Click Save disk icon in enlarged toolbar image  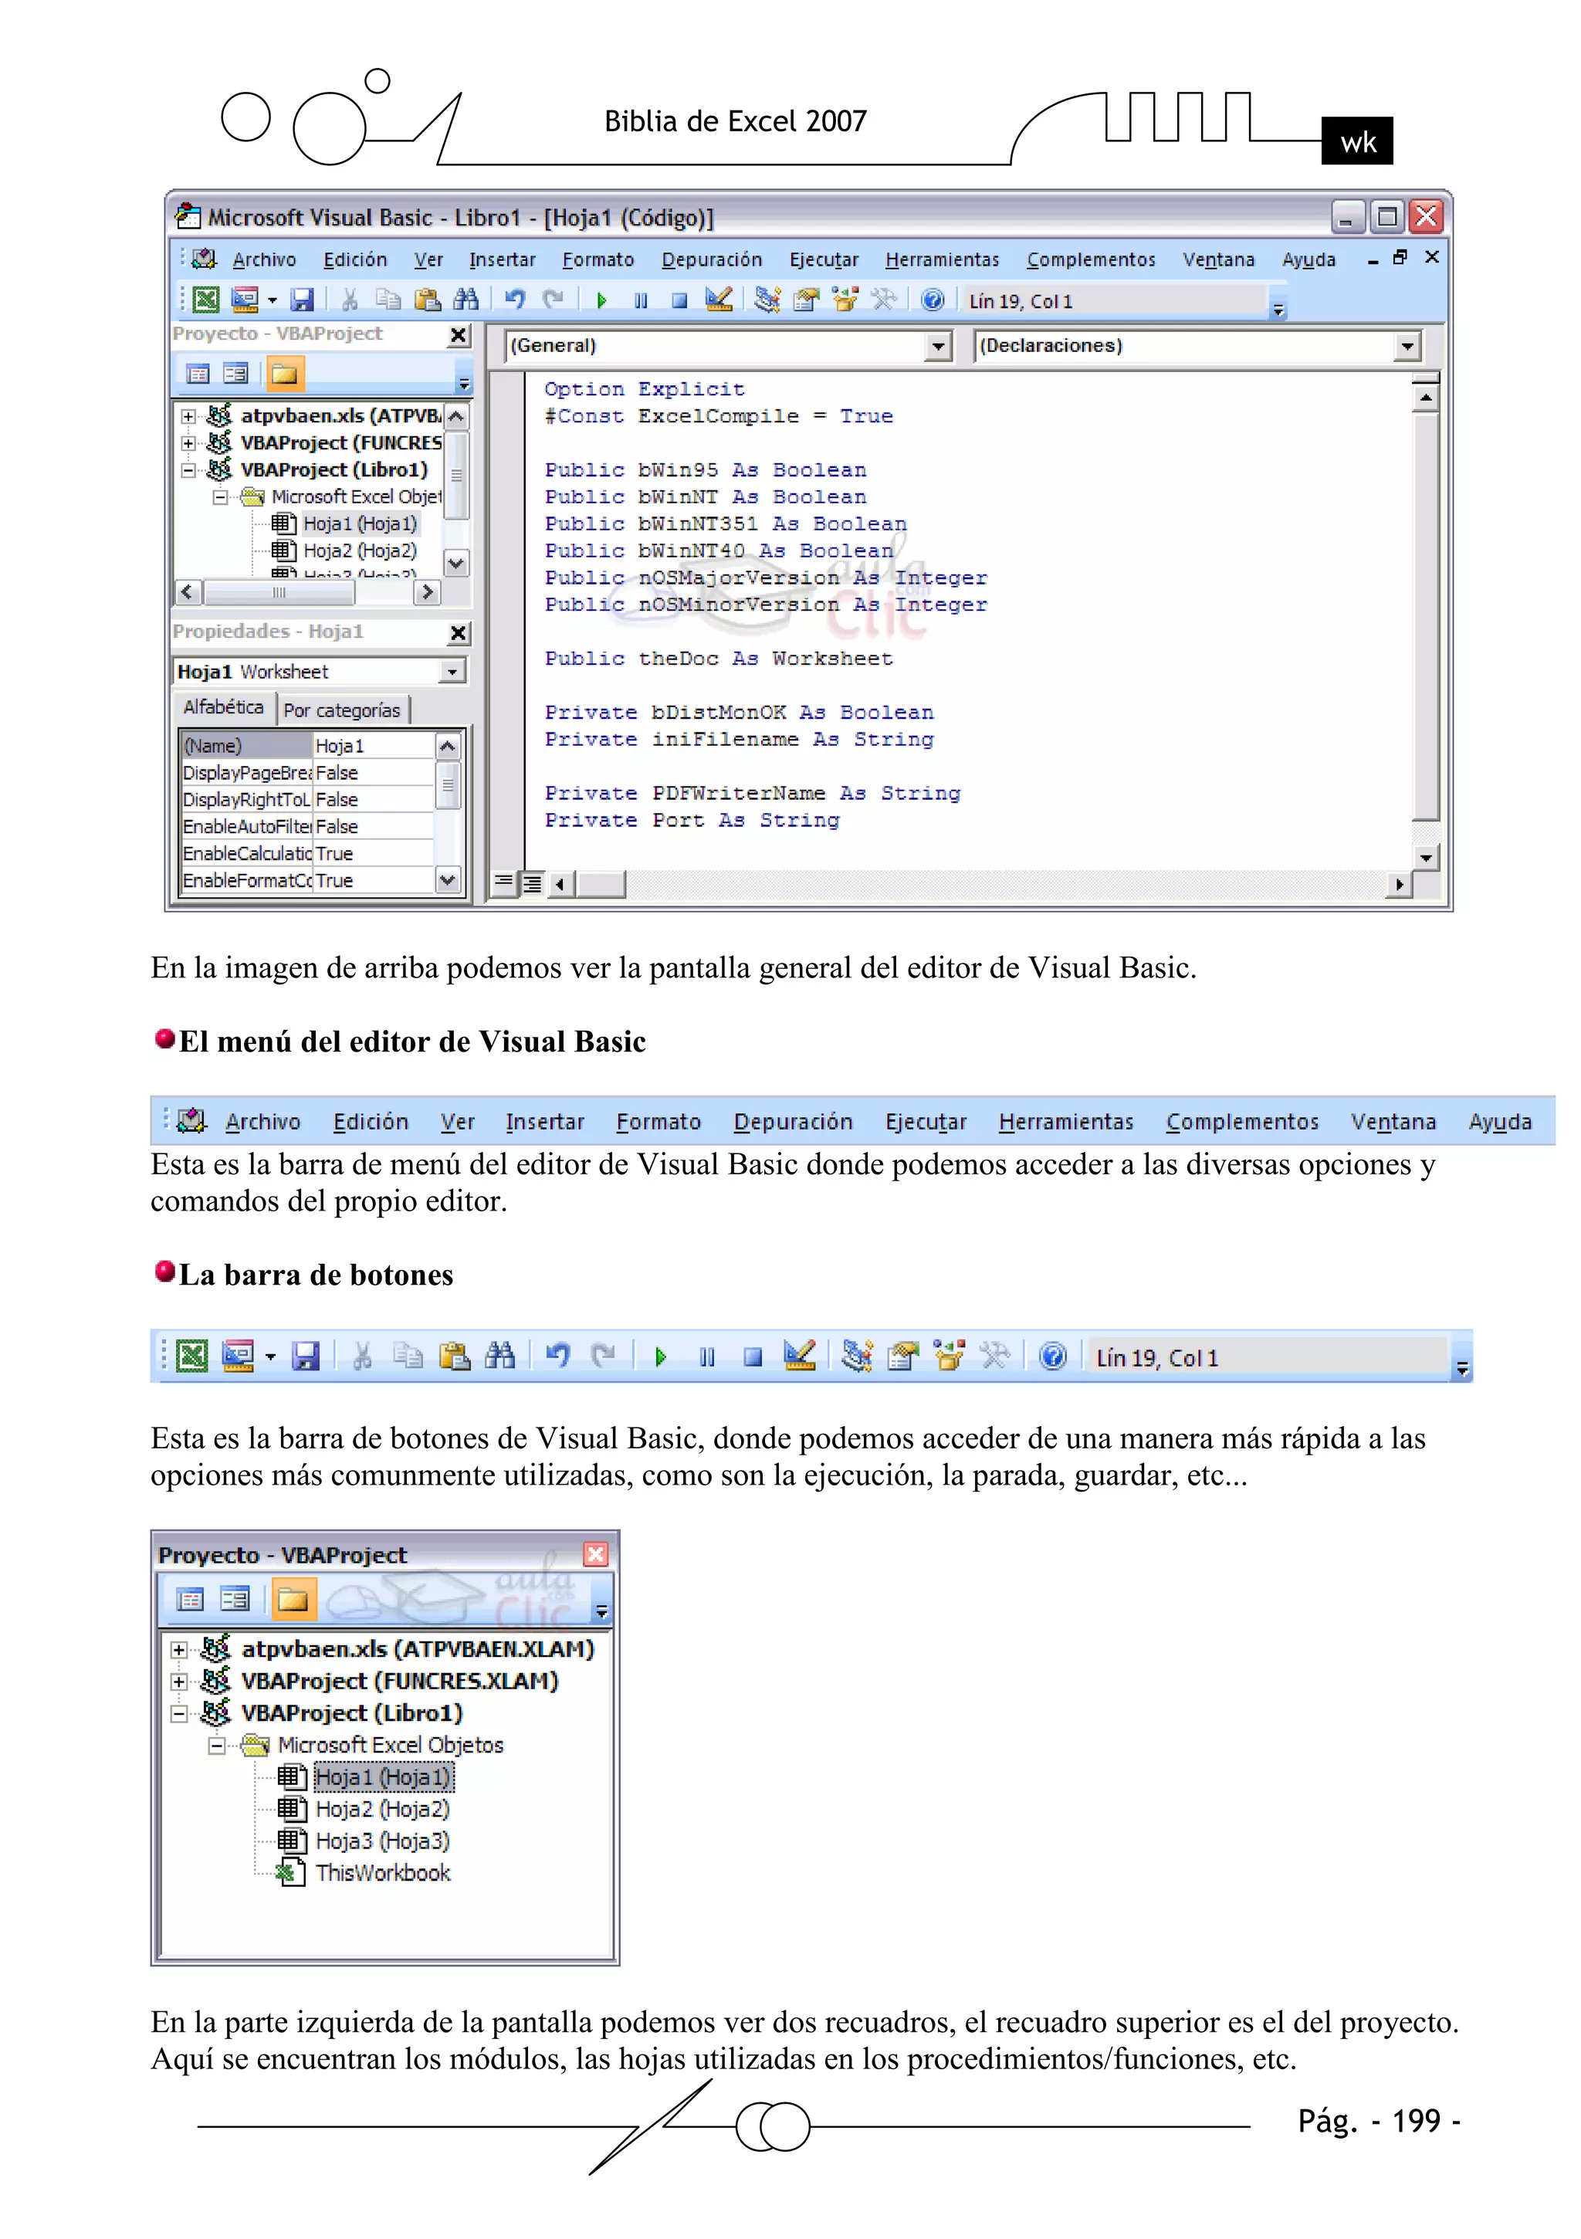coord(306,1357)
